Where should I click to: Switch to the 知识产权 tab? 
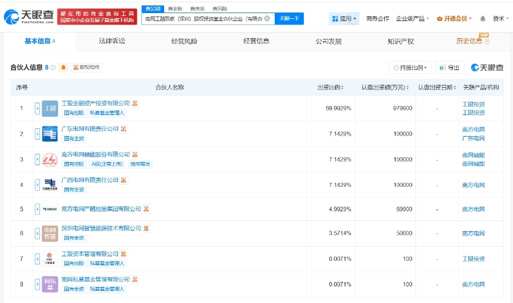coord(401,41)
